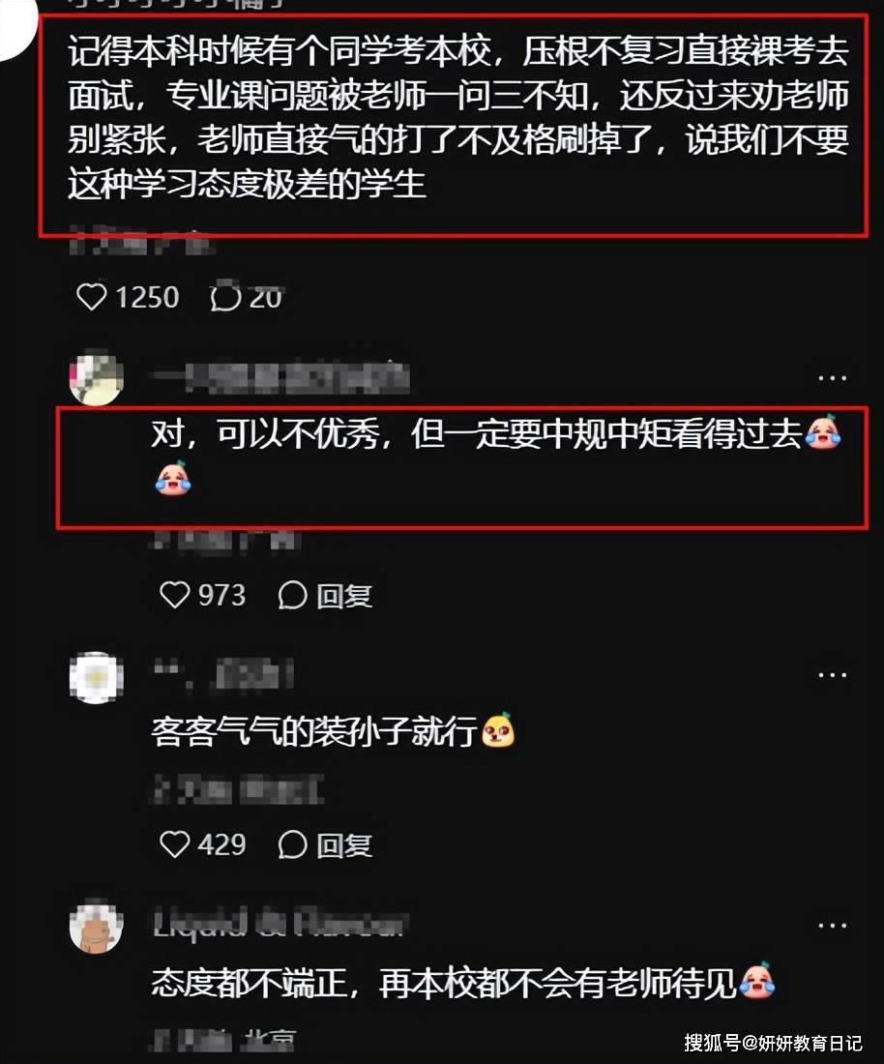This screenshot has width=884, height=1064.
Task: Open avatar of 客客气气 commenter
Action: [x=97, y=676]
